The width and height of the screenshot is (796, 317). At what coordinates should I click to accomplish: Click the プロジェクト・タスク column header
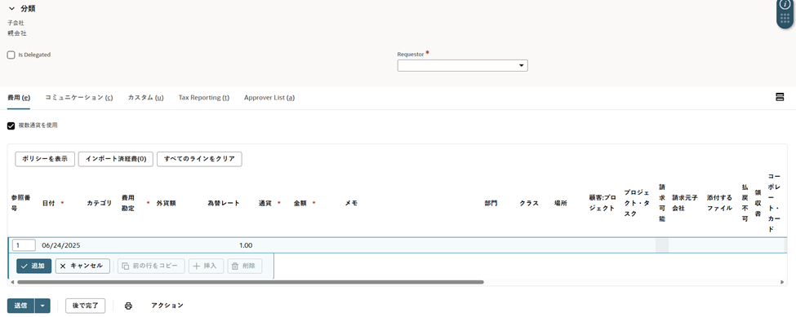pyautogui.click(x=637, y=203)
